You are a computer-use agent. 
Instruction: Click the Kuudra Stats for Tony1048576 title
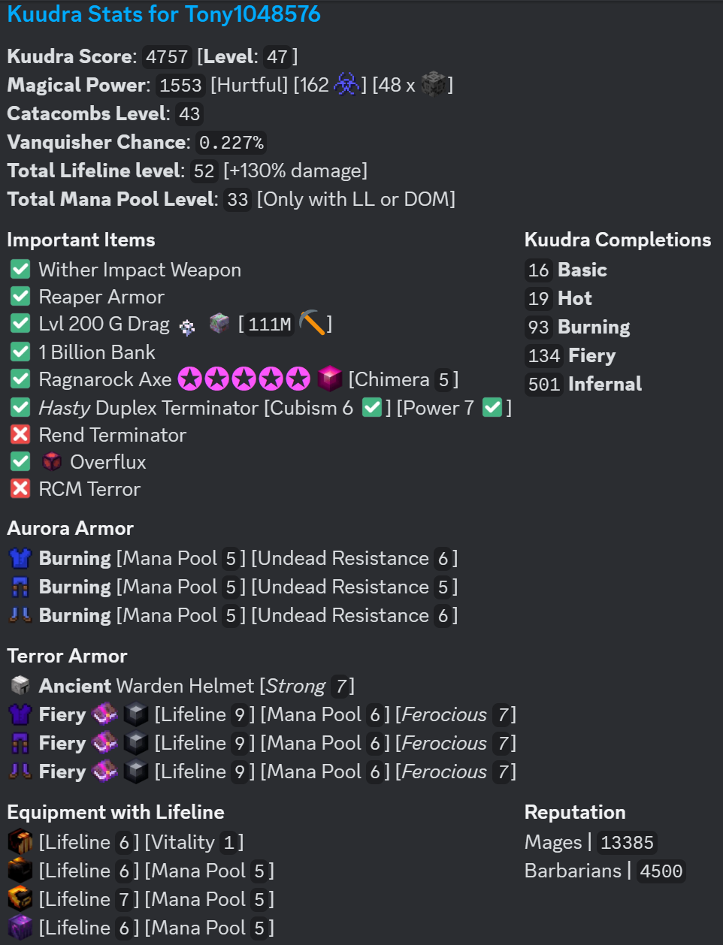tap(164, 14)
